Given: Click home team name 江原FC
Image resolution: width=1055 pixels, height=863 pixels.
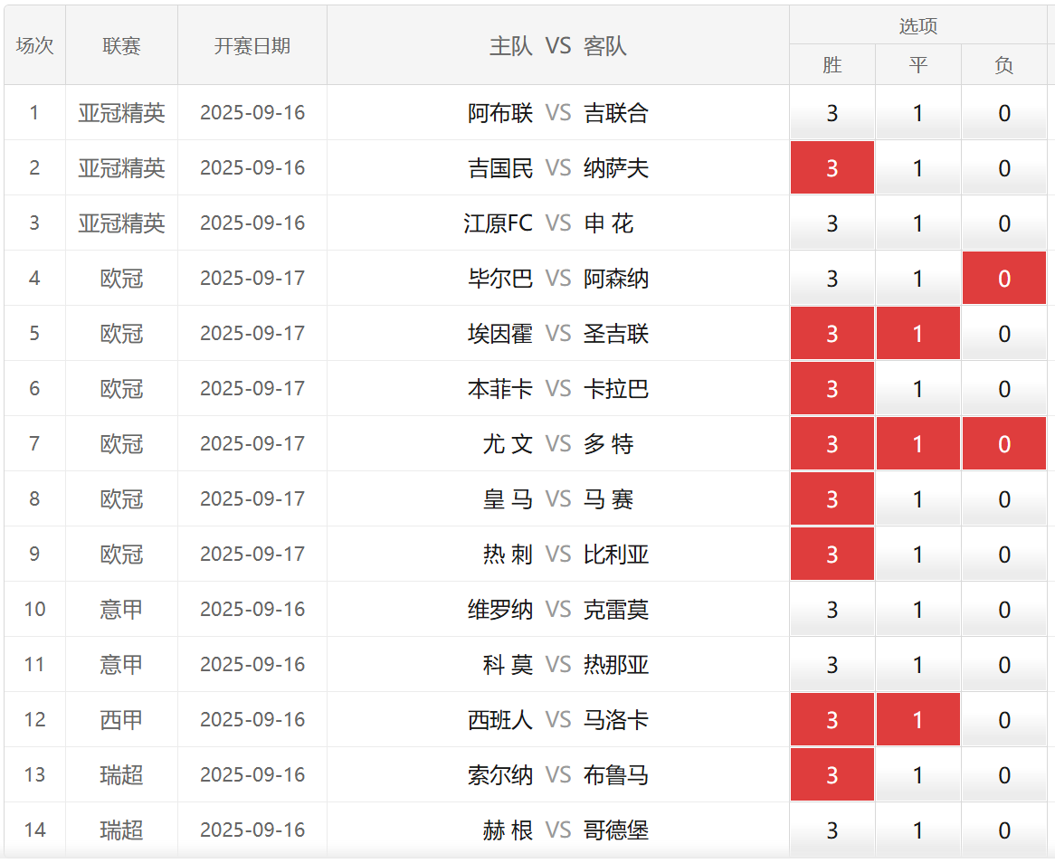Looking at the screenshot, I should pyautogui.click(x=498, y=223).
